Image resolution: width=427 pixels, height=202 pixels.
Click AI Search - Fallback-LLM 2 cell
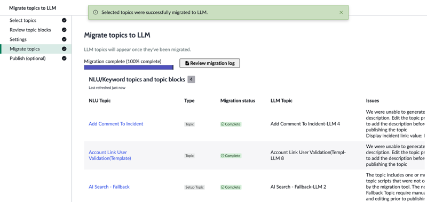298,187
